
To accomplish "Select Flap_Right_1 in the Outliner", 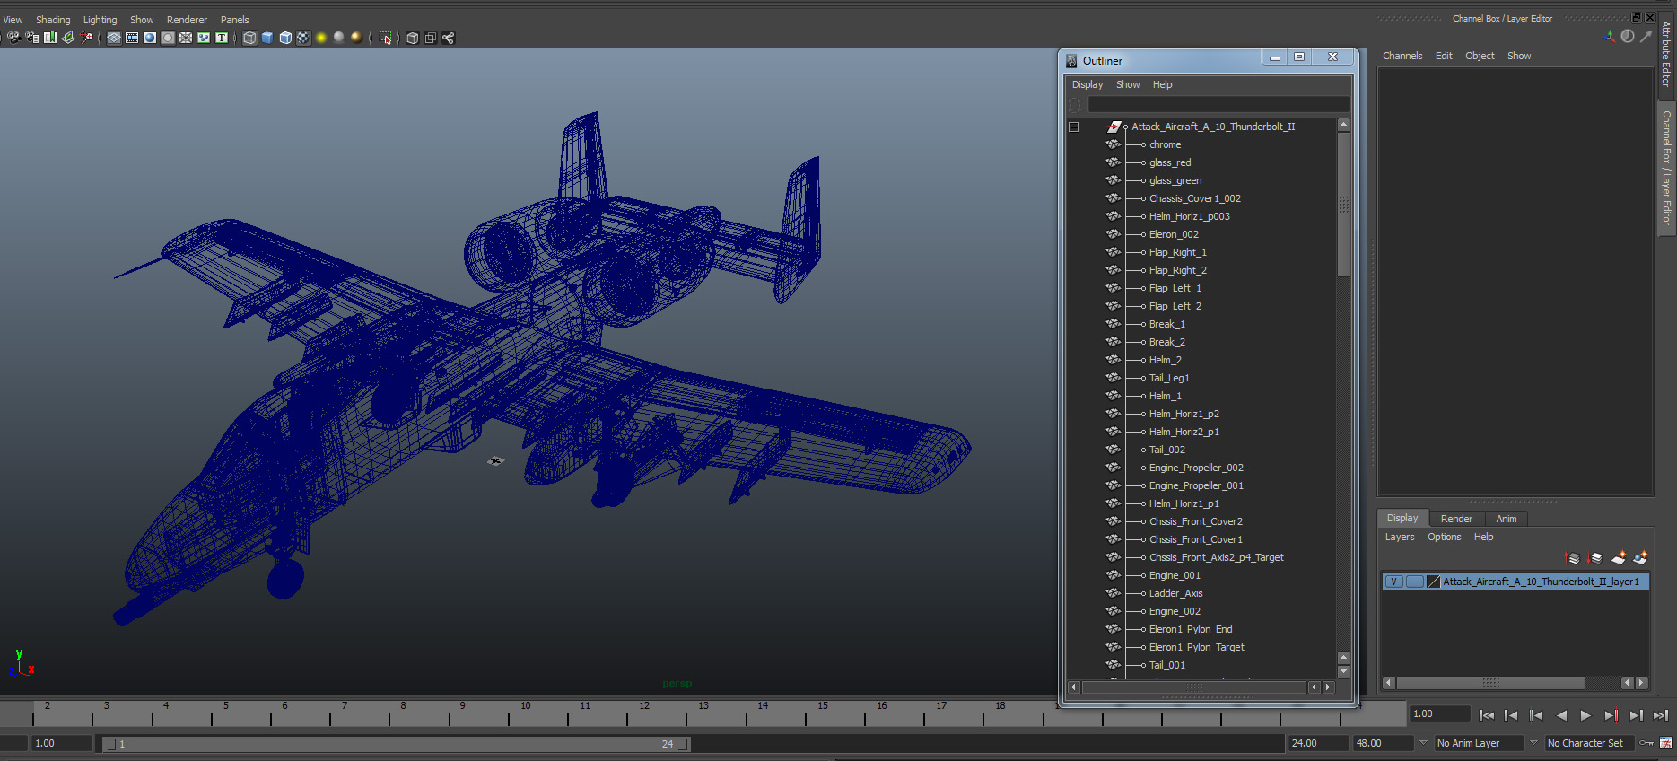I will coord(1177,252).
